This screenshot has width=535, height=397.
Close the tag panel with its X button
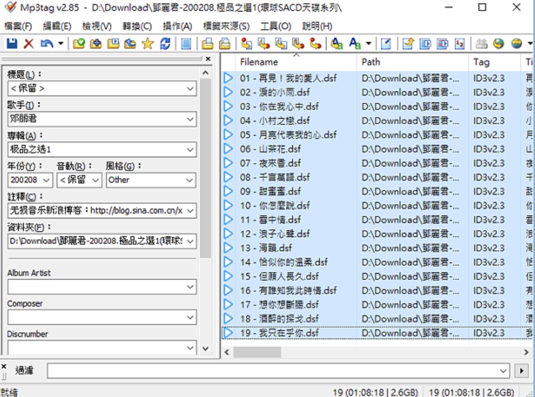[x=208, y=59]
